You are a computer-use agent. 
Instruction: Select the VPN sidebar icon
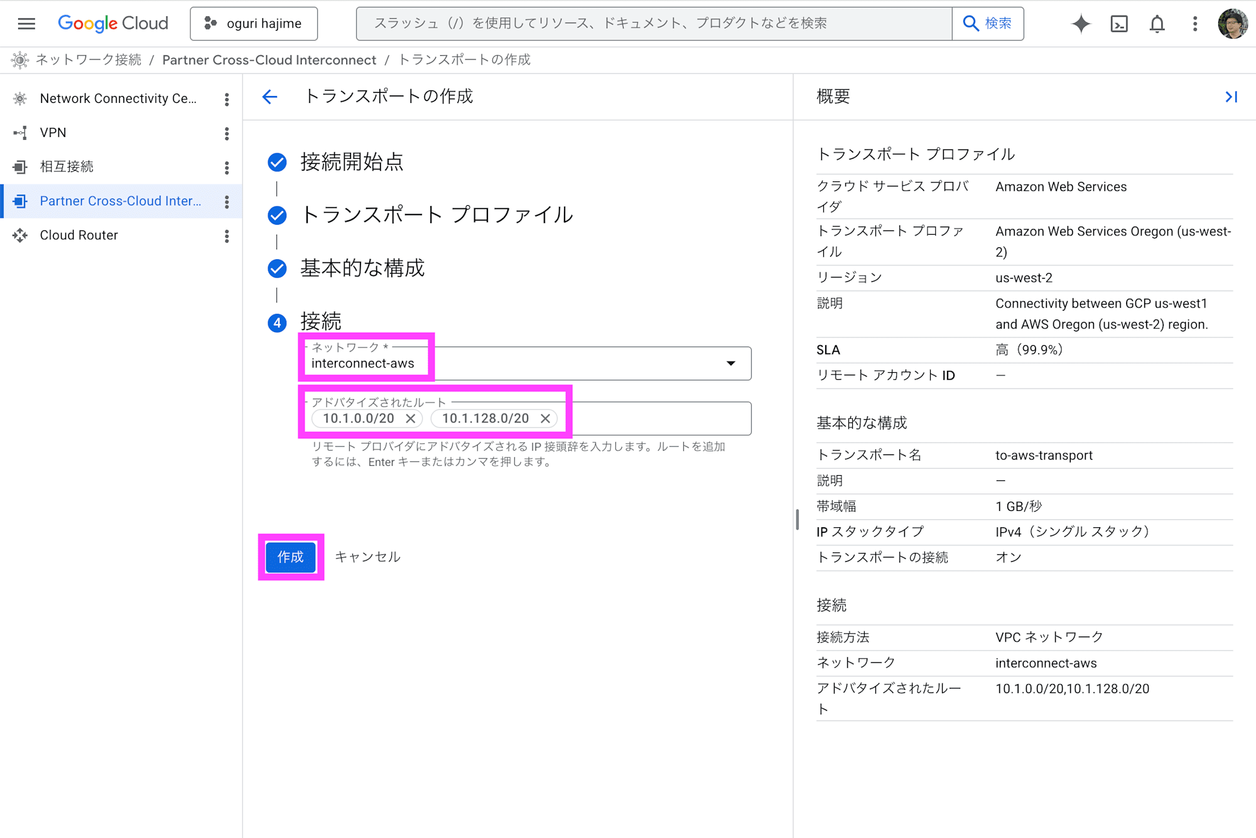point(20,132)
